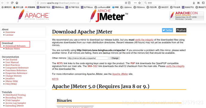Toggle the sidebar panel icon
The image size is (206, 108).
203,3
